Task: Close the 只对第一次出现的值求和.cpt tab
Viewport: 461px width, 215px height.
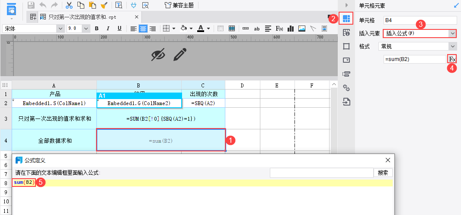Action: pos(136,17)
